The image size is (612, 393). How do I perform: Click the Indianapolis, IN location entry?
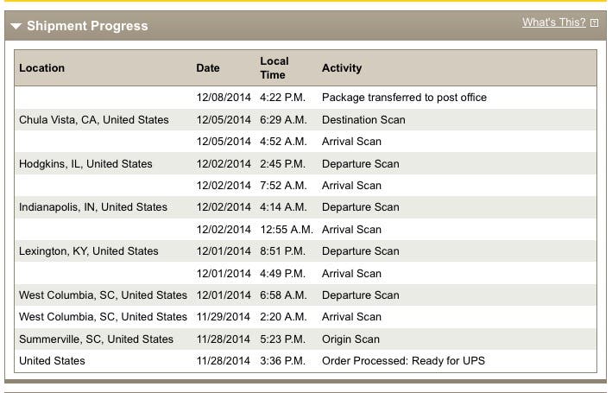coord(93,207)
